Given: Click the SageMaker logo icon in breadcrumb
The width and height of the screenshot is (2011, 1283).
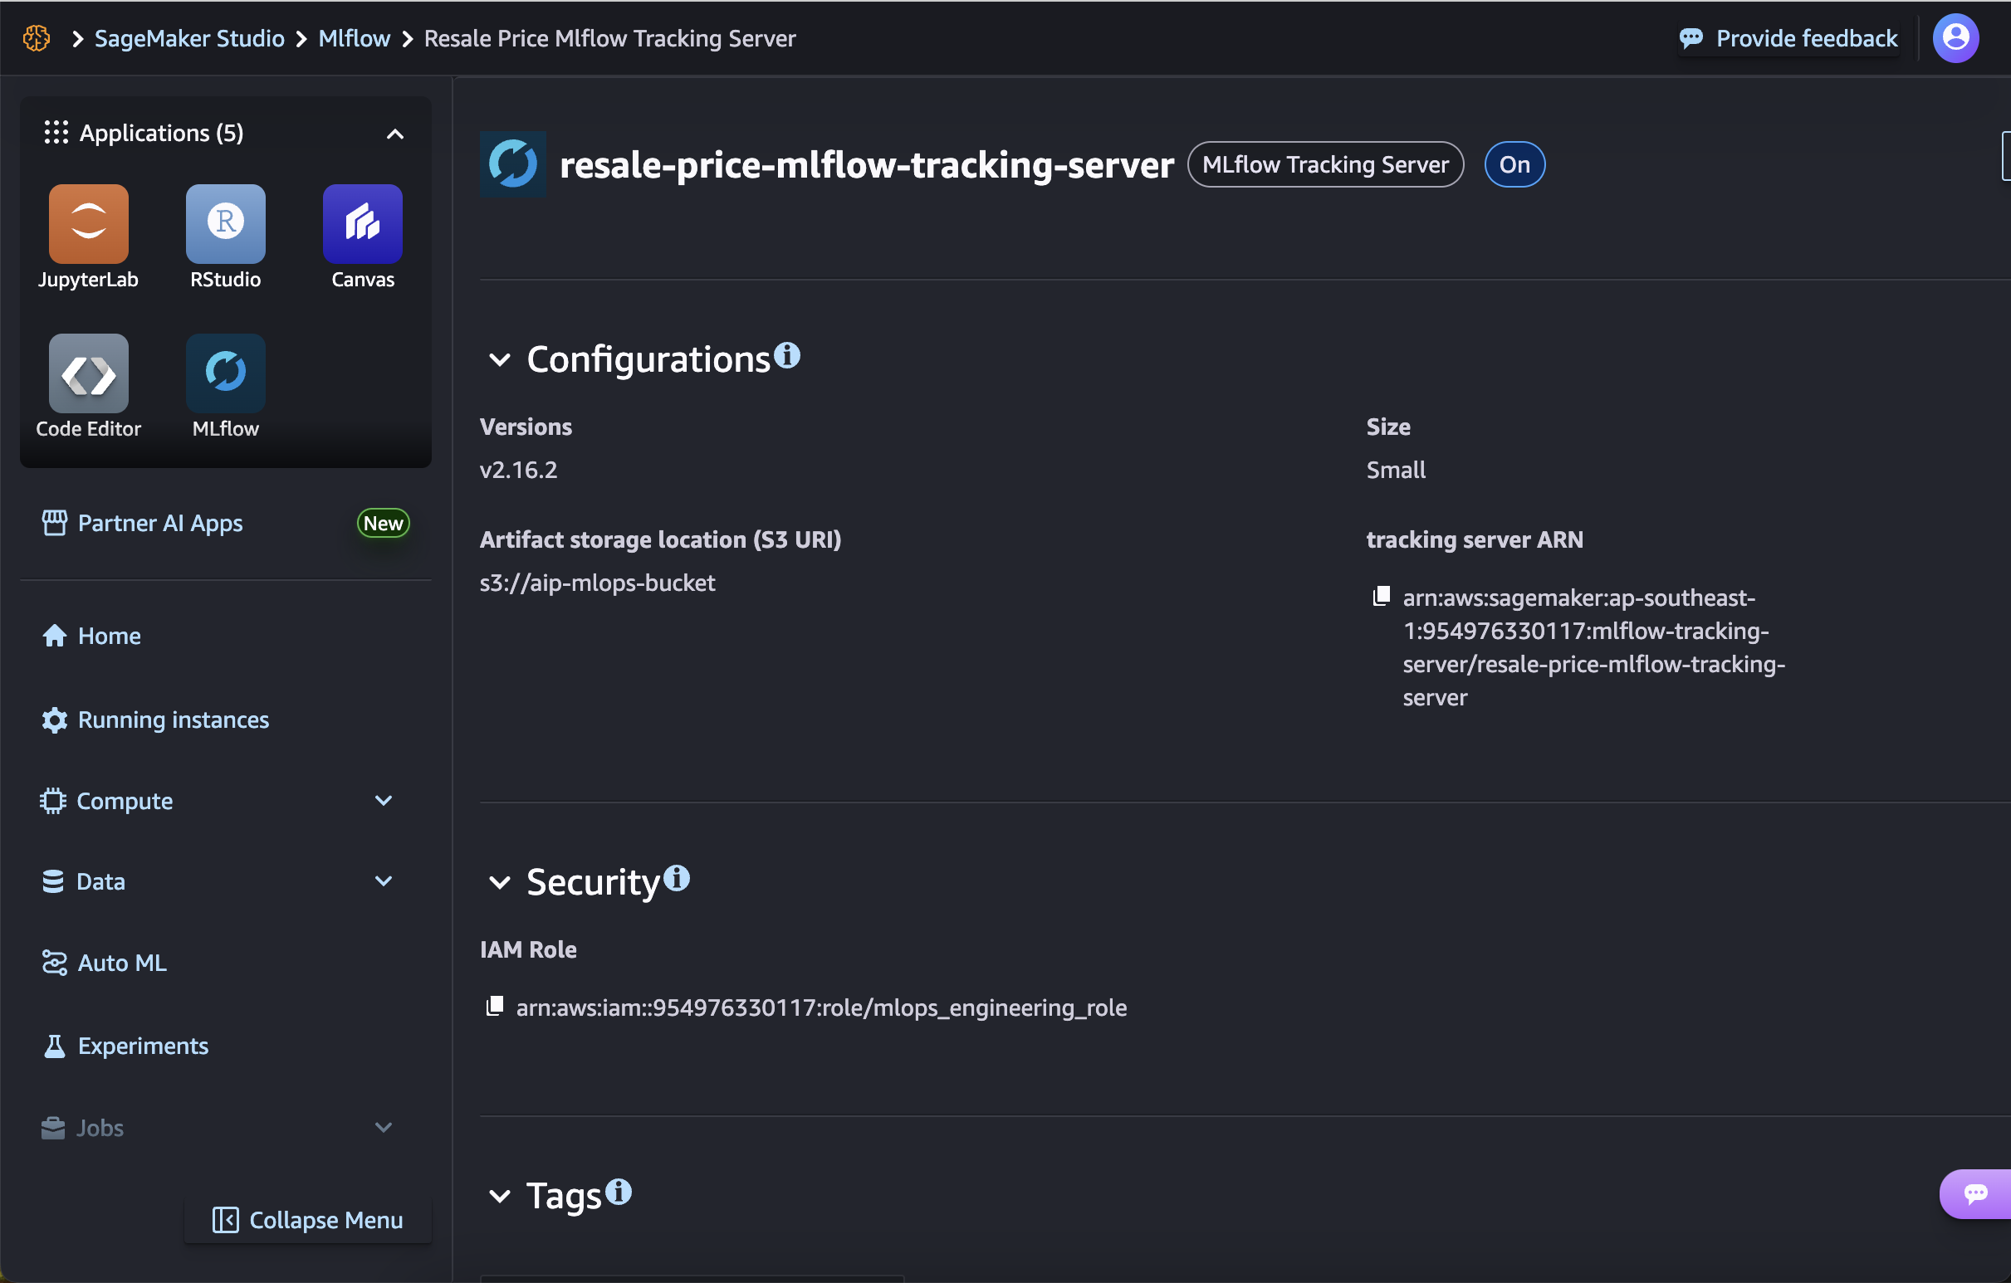Looking at the screenshot, I should coord(37,38).
